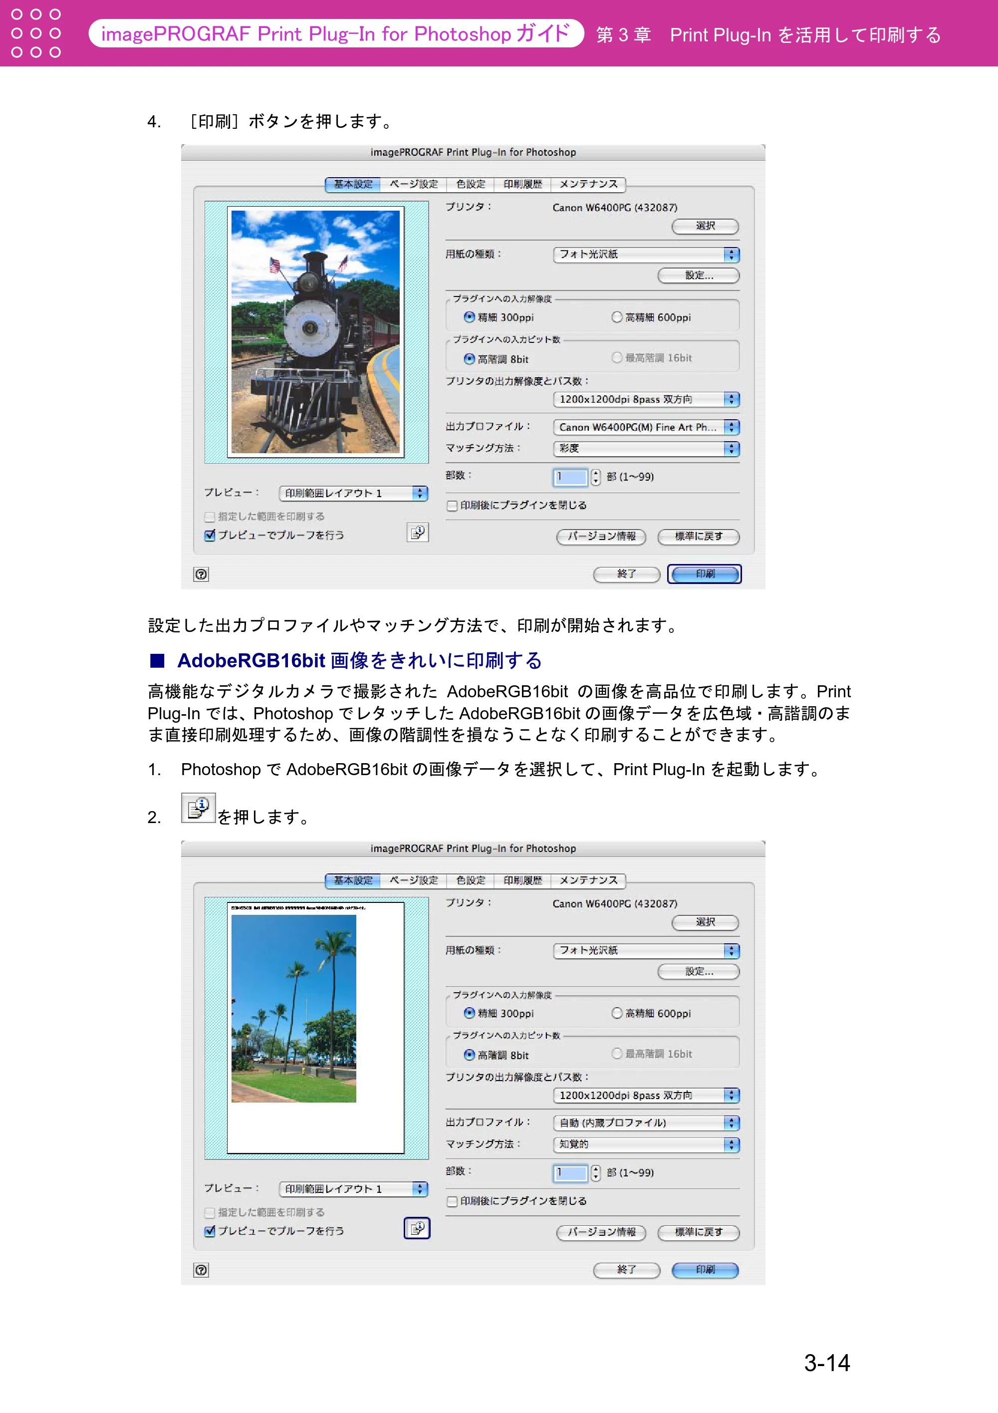Click バージョン情報 button in upper dialog
The image size is (998, 1413).
pyautogui.click(x=601, y=537)
